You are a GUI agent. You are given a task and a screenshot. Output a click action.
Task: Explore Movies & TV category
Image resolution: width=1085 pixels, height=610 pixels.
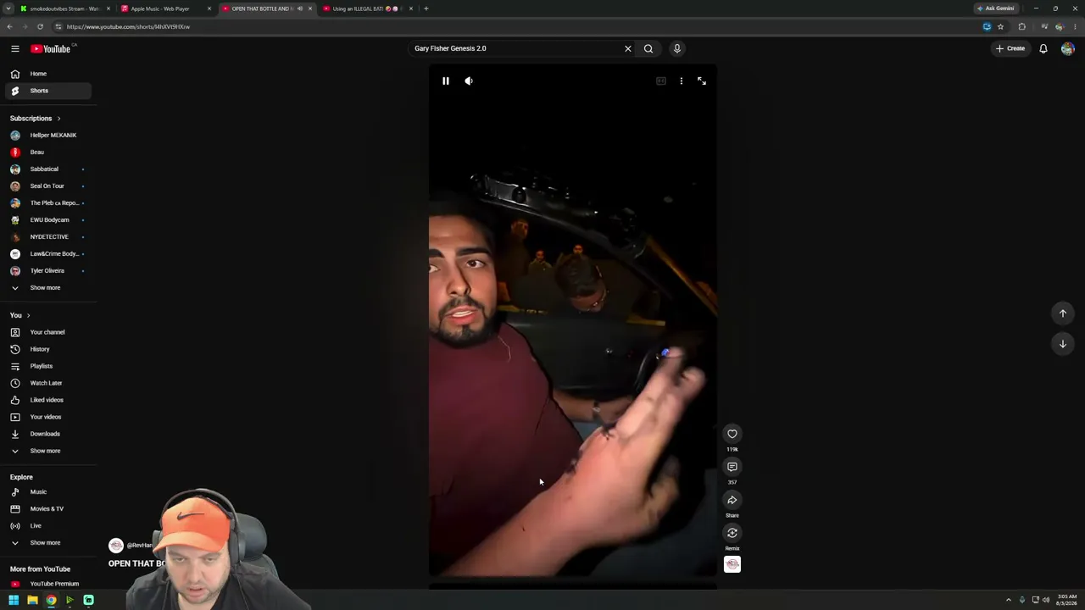tap(47, 509)
